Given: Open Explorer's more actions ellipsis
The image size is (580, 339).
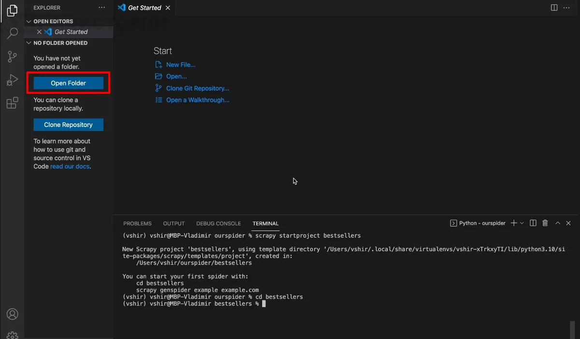Looking at the screenshot, I should [x=101, y=8].
